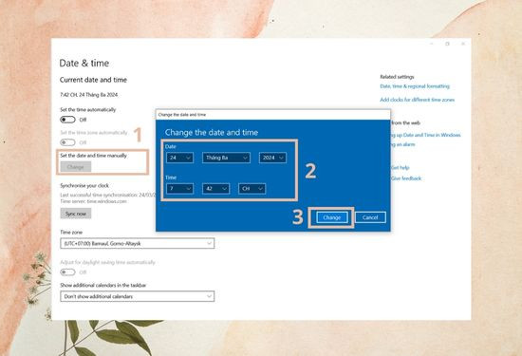Image resolution: width=522 pixels, height=356 pixels.
Task: Toggle Set the time zone automatically switch
Action: [67, 142]
